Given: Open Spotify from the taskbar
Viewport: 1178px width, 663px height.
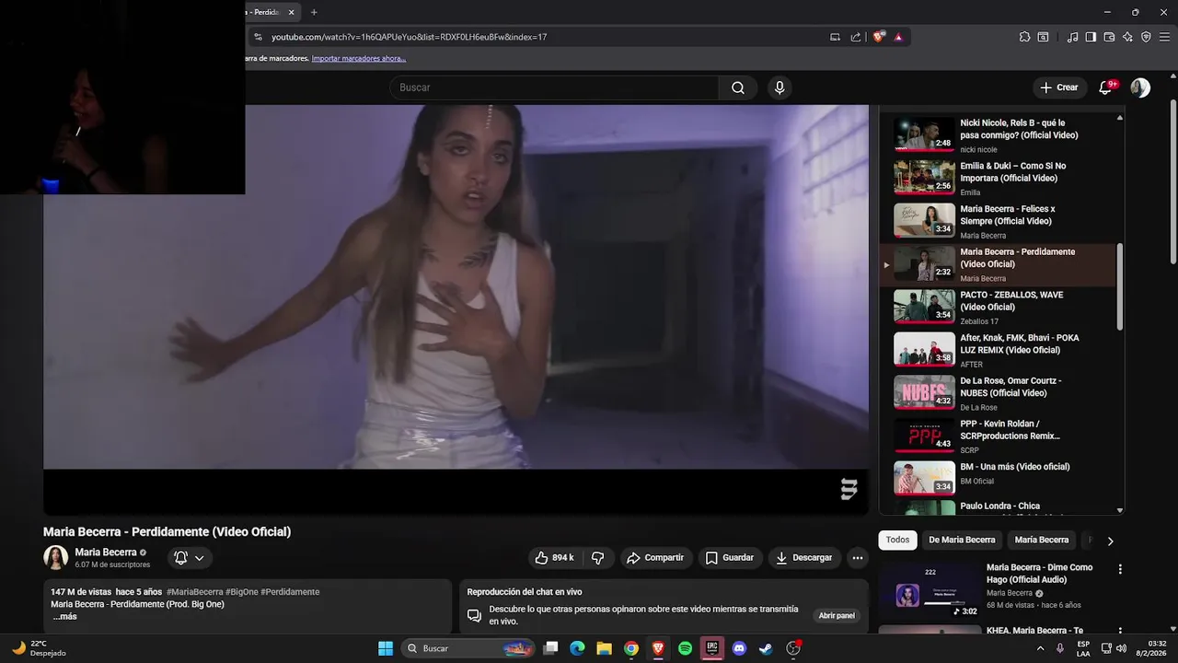Looking at the screenshot, I should [685, 648].
